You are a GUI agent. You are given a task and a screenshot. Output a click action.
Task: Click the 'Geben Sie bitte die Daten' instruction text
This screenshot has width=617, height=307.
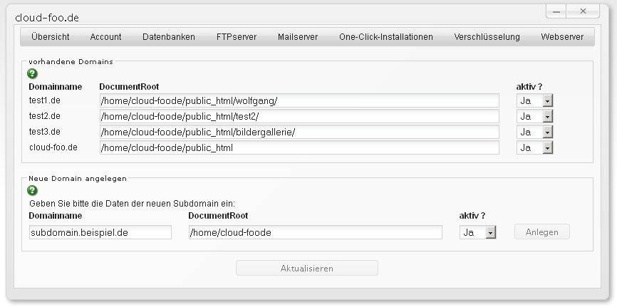point(132,204)
